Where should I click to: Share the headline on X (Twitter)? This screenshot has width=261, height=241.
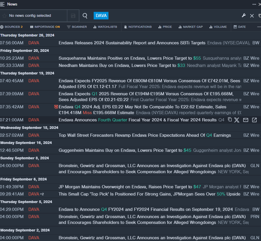237,120
